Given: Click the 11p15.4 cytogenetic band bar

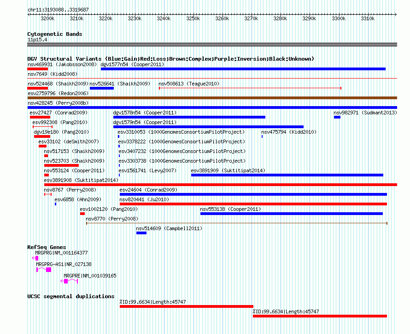Looking at the screenshot, I should pos(212,45).
